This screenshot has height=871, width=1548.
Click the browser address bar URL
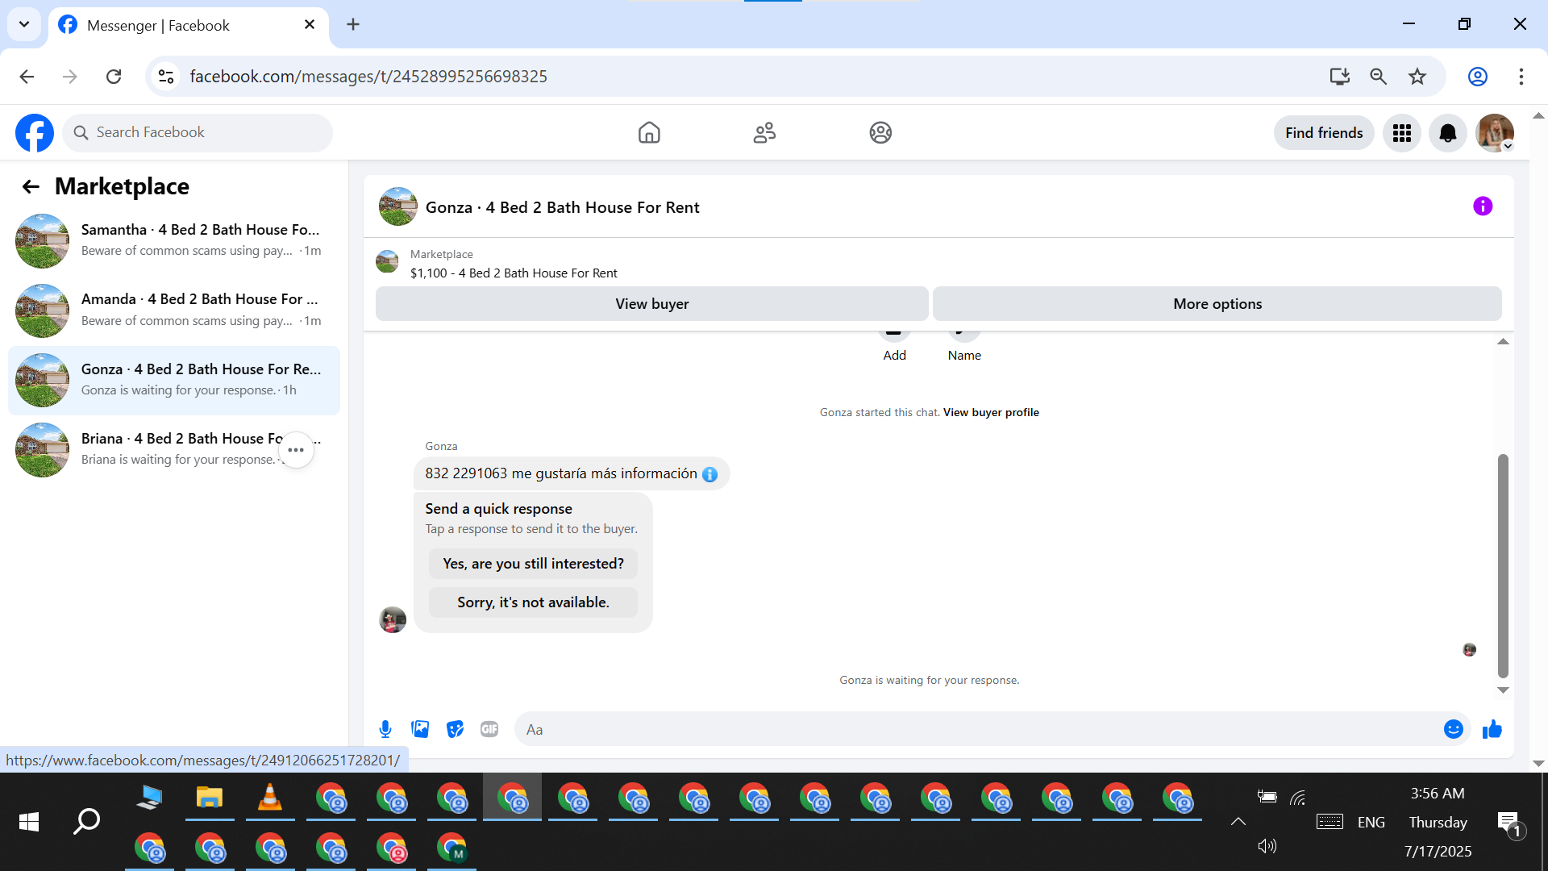[368, 77]
